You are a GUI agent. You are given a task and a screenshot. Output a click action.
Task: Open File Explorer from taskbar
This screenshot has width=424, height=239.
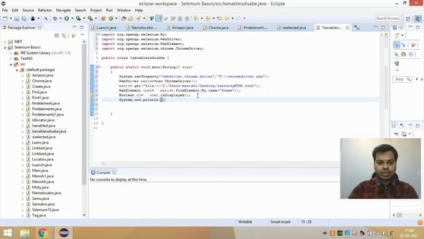[25, 233]
